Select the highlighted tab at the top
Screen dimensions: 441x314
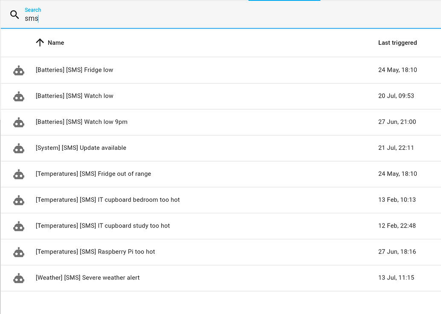click(284, 1)
